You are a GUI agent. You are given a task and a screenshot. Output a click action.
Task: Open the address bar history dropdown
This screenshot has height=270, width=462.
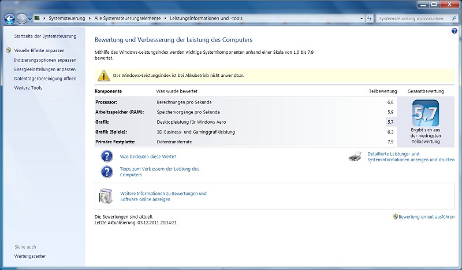(x=362, y=19)
